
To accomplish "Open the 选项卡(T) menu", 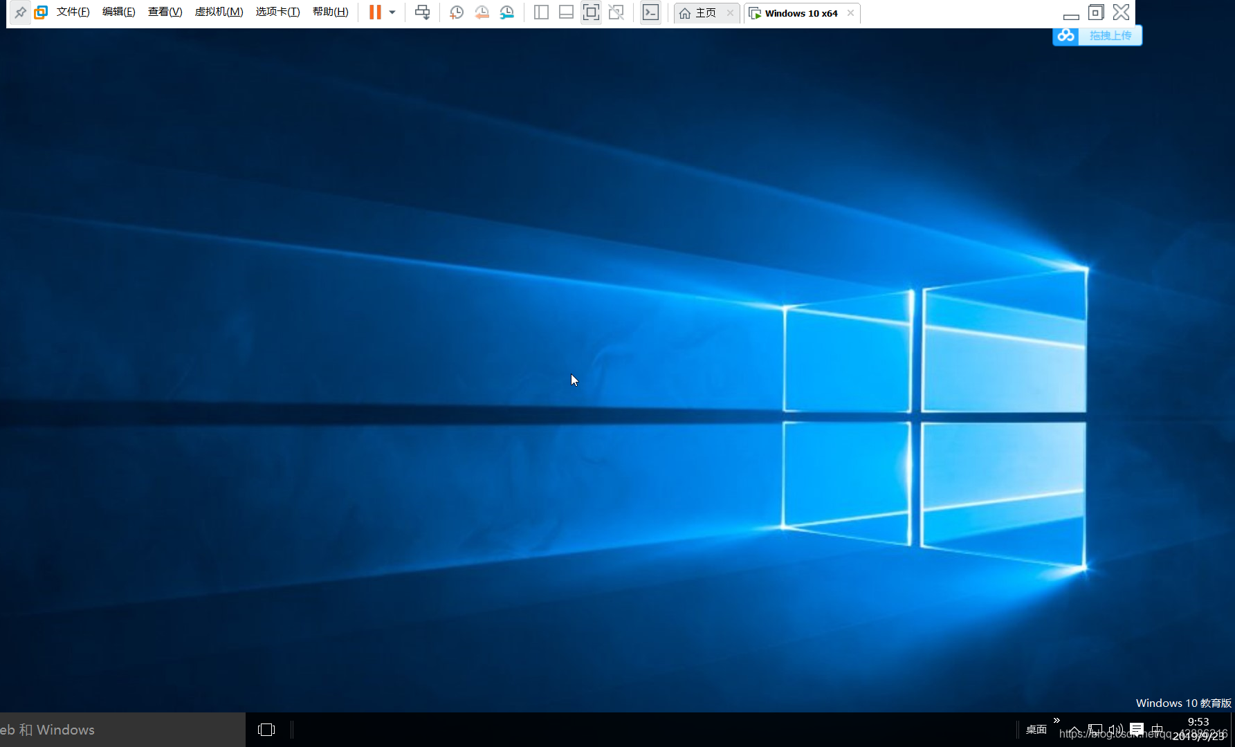I will point(277,12).
